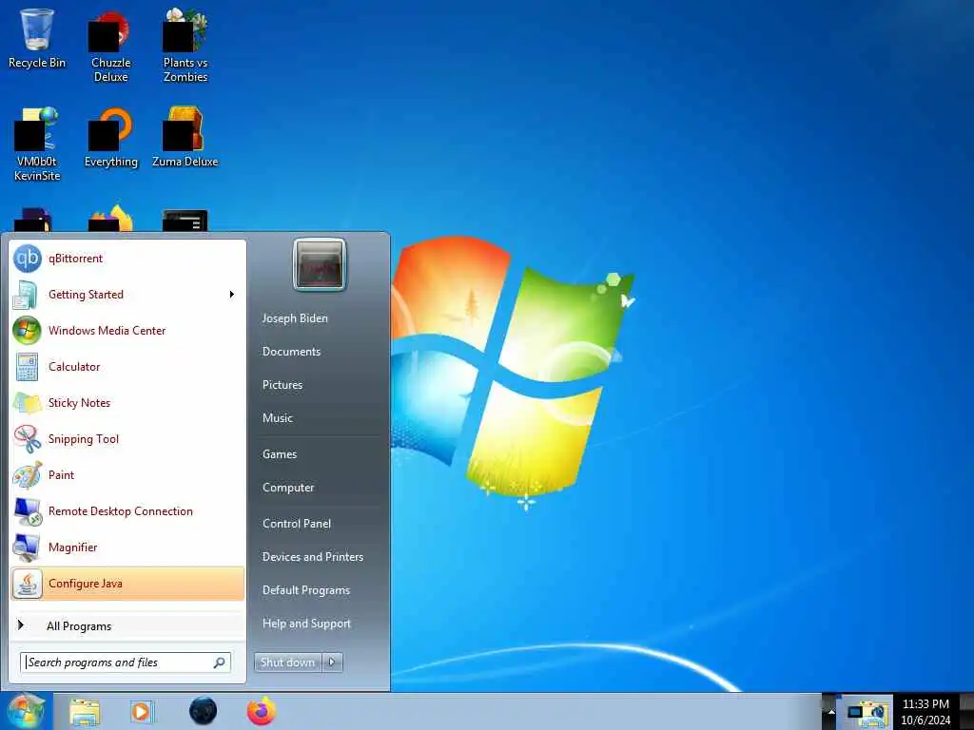Viewport: 974px width, 730px height.
Task: Open Documents from the Start menu
Action: [291, 352]
